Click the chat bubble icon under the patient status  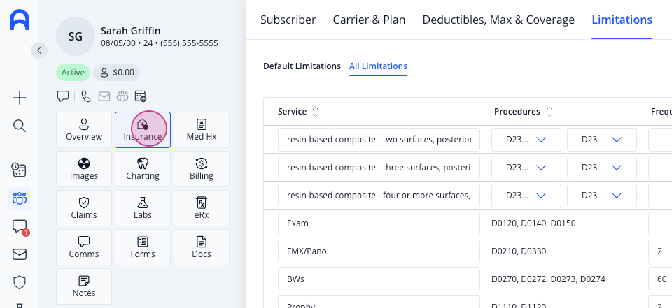pos(63,96)
